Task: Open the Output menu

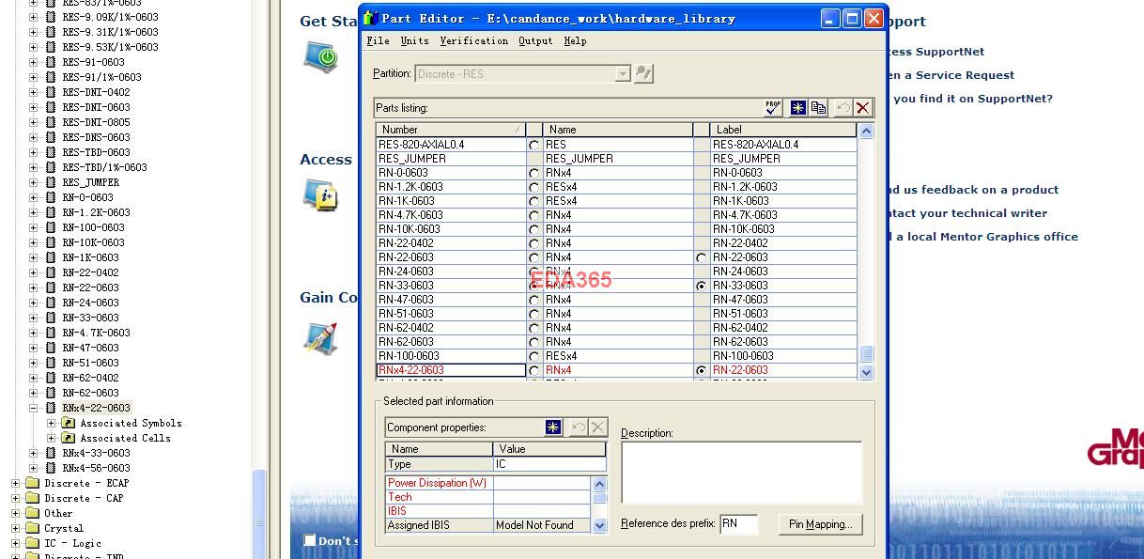Action: [x=535, y=40]
